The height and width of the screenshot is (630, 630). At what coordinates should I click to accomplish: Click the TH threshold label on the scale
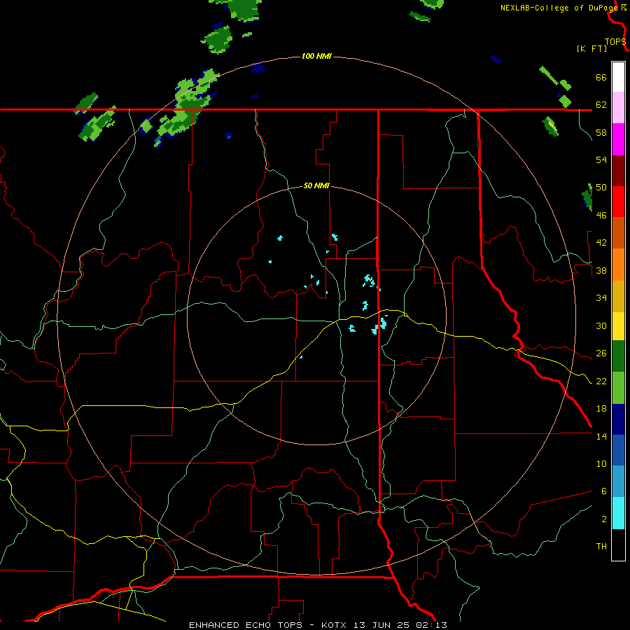pos(601,547)
